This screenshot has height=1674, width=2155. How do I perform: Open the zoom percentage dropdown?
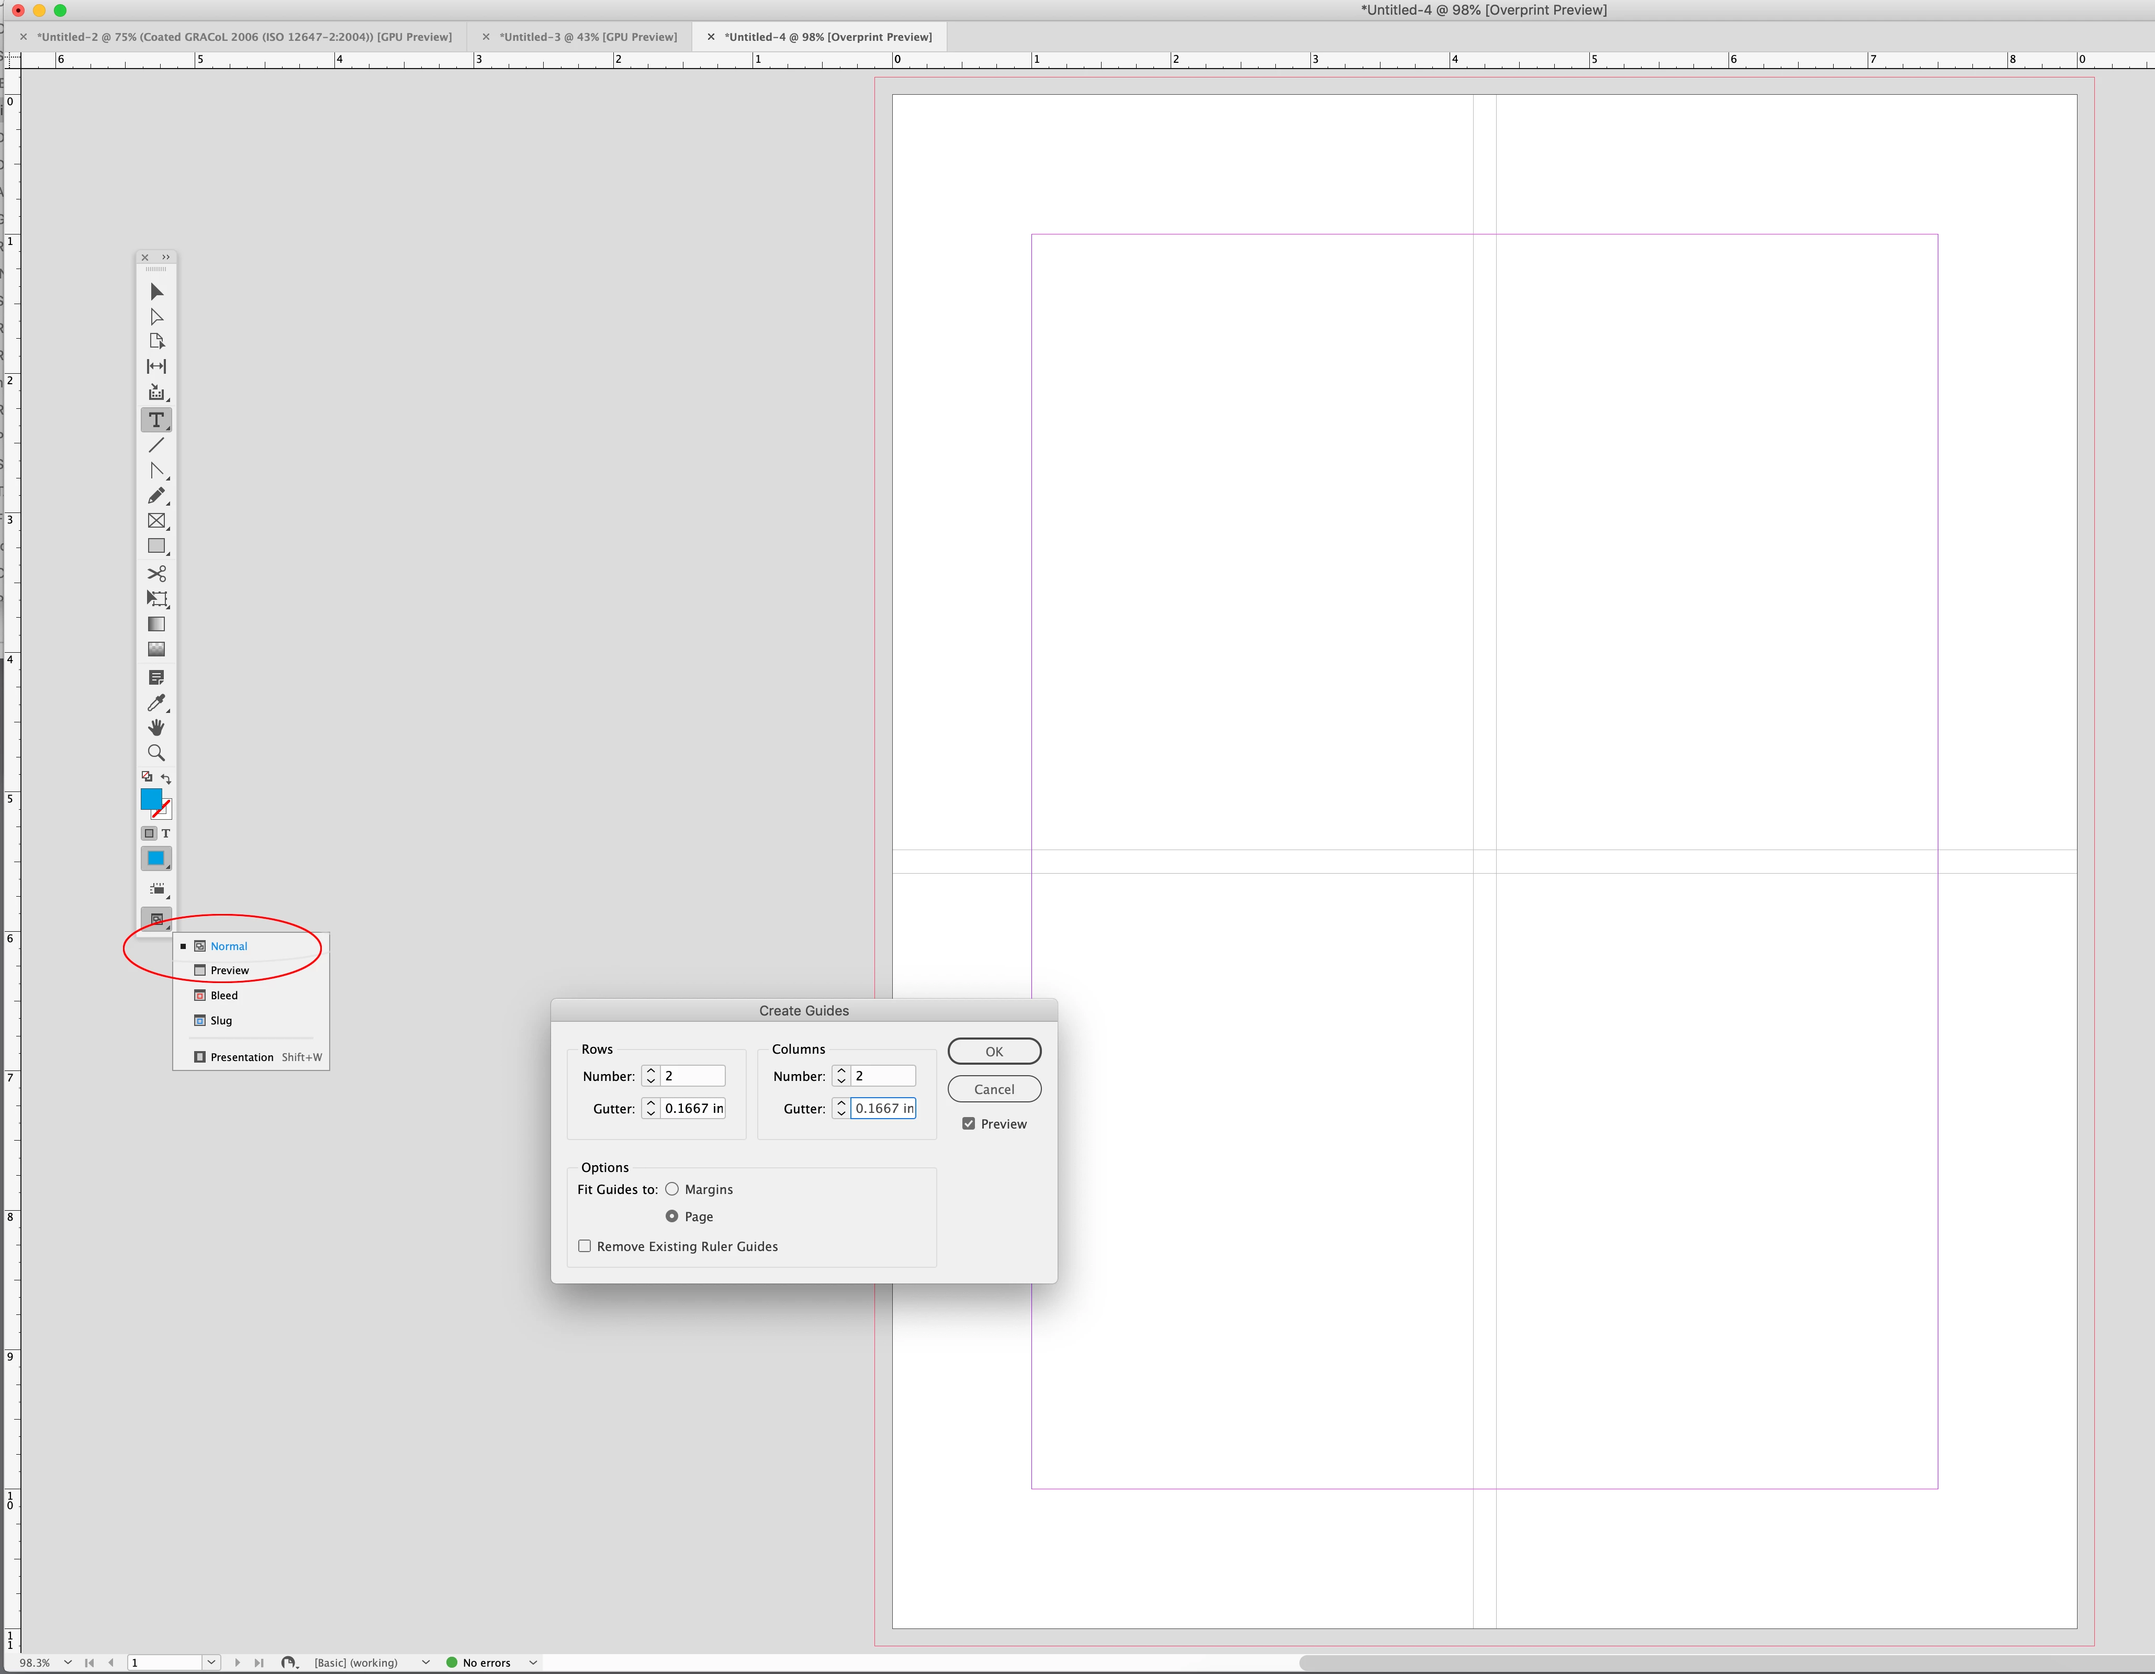(x=67, y=1663)
